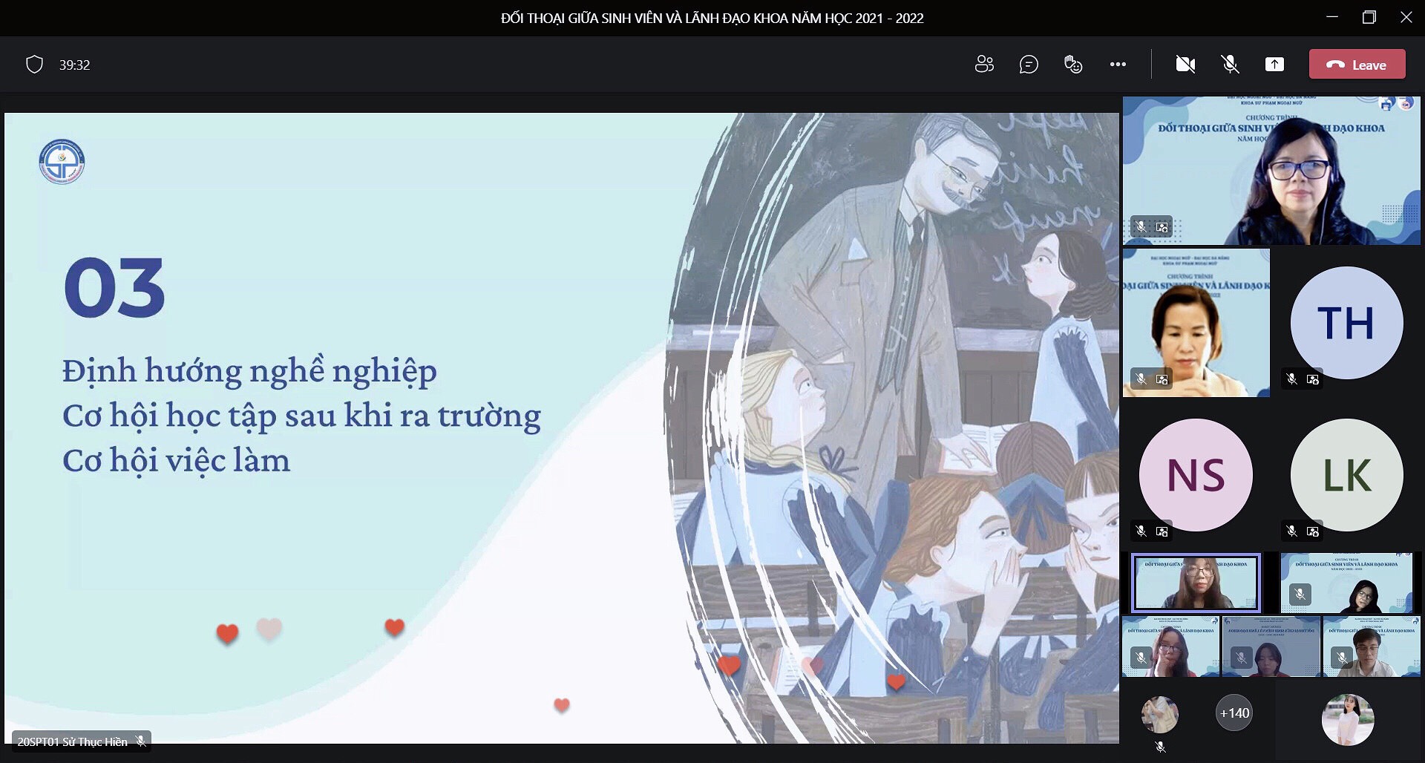Select the LK participant avatar

tap(1346, 475)
